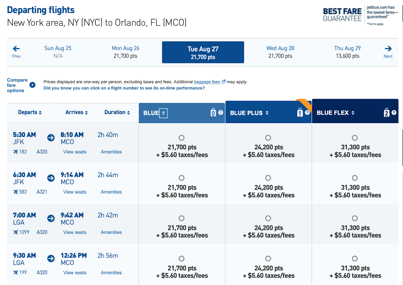Sort flights by Departs column
This screenshot has height=285, width=403.
pyautogui.click(x=30, y=112)
